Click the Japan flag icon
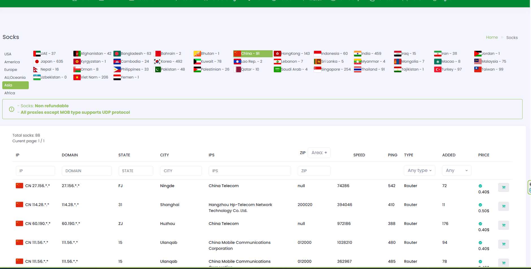Viewport: 531px width, 269px height. tap(37, 62)
